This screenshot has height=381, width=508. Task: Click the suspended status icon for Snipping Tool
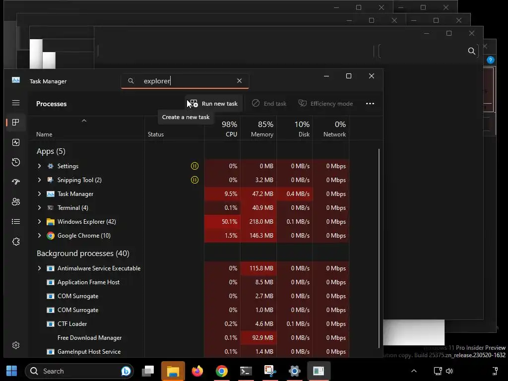194,180
